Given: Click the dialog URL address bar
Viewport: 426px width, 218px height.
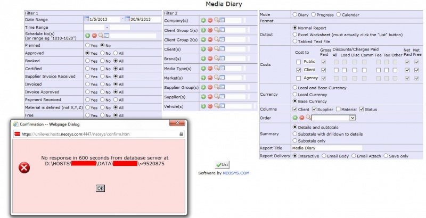Looking at the screenshot, I should (x=100, y=134).
